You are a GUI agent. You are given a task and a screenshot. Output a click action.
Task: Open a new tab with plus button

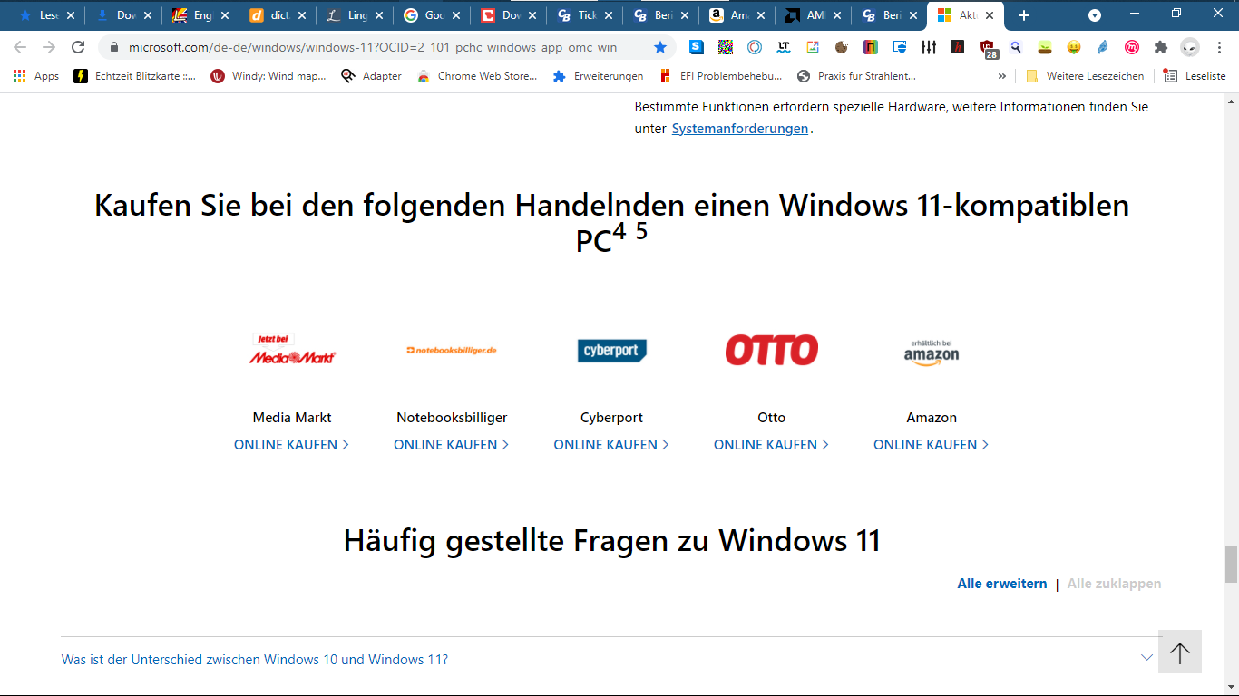pyautogui.click(x=1024, y=15)
